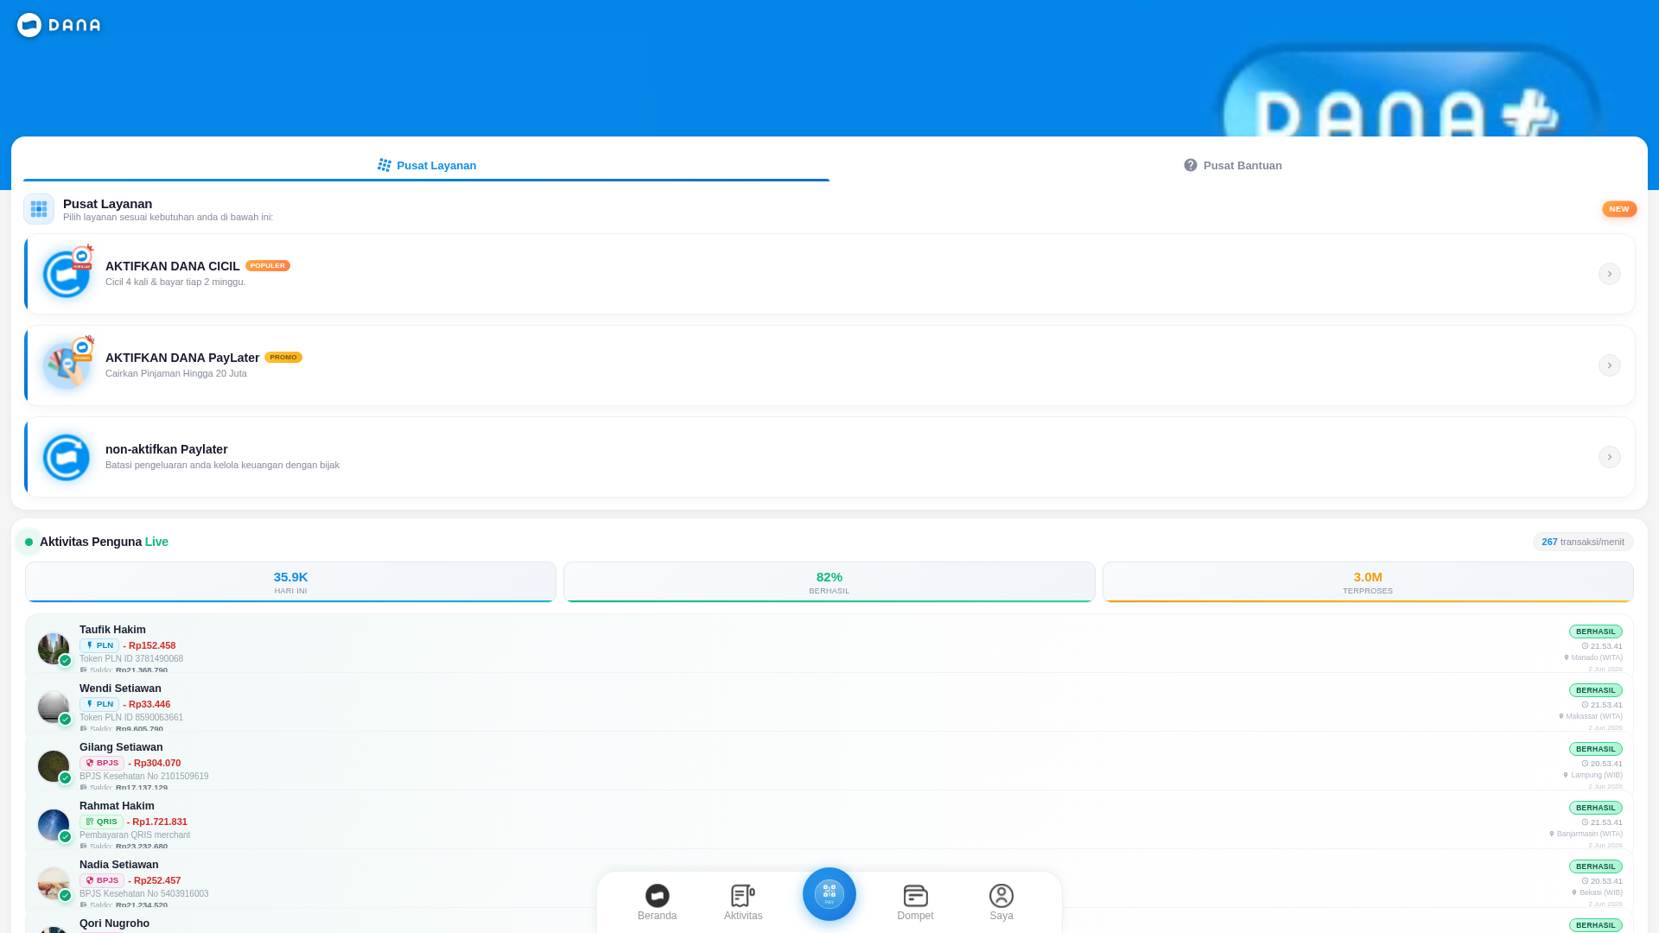Click BERHASIL status on Wendi Setiawan's row
The image size is (1659, 933).
[x=1595, y=690]
